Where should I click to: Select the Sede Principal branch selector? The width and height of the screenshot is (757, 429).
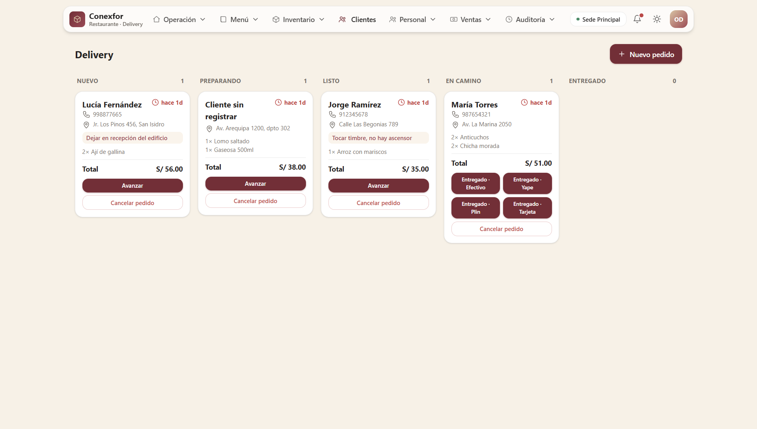pos(598,19)
